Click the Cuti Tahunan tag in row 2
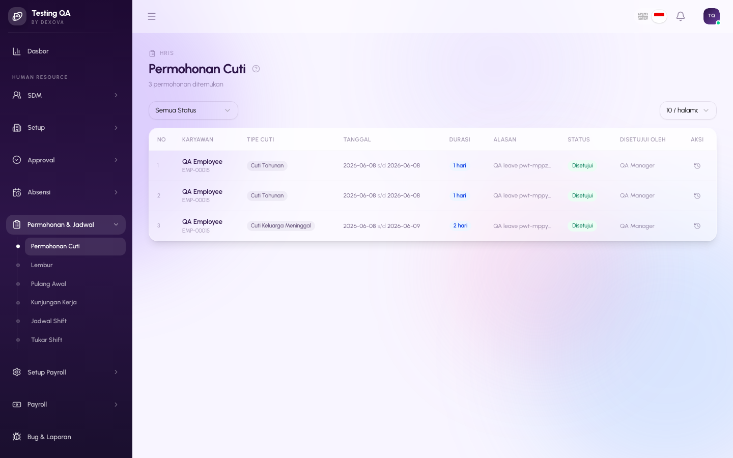The width and height of the screenshot is (733, 458). [x=267, y=196]
